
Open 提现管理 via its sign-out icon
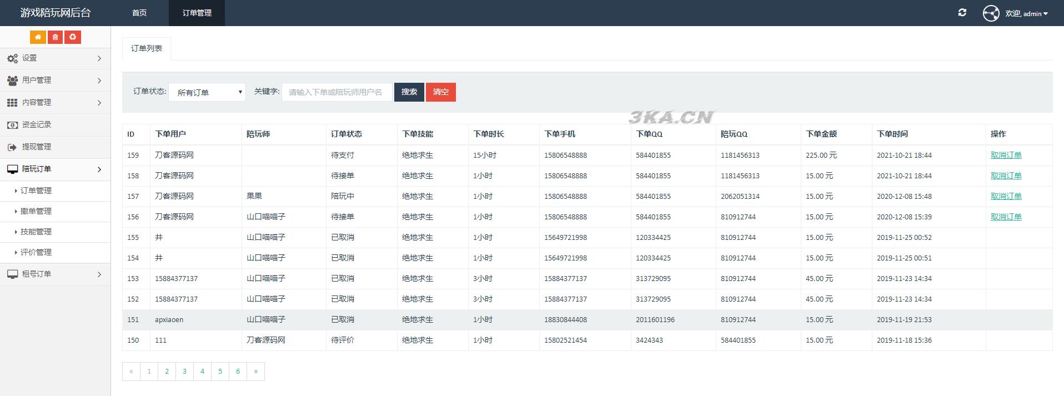pos(12,147)
